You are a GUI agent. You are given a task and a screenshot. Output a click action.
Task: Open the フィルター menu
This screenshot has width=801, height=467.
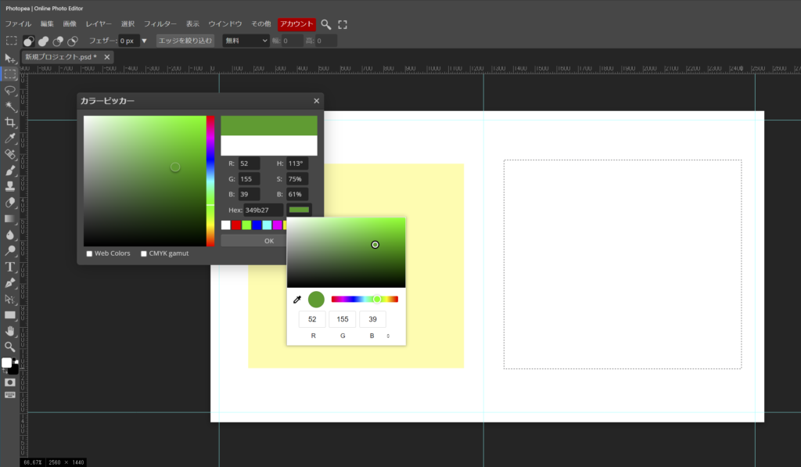(160, 24)
